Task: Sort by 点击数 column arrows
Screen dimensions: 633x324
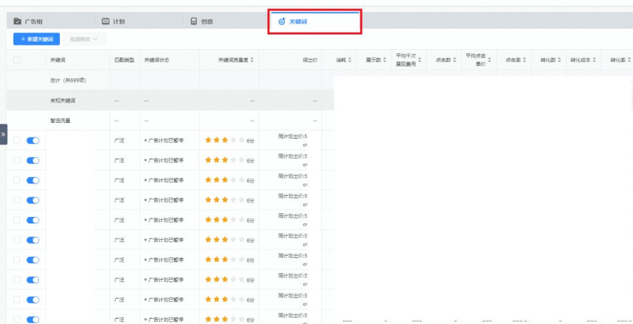Action: click(x=454, y=60)
